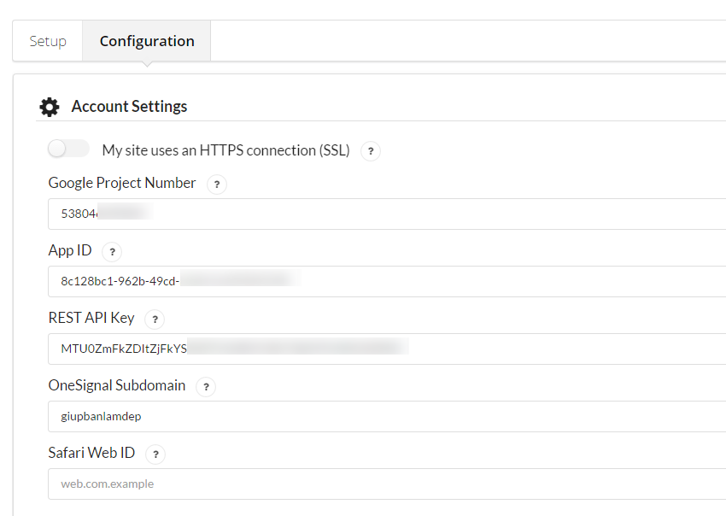Click the OneSignal Subdomain label
726x516 pixels.
click(x=117, y=385)
